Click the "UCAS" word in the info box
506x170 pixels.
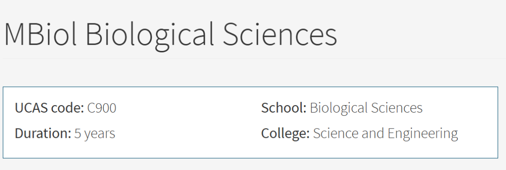(31, 108)
